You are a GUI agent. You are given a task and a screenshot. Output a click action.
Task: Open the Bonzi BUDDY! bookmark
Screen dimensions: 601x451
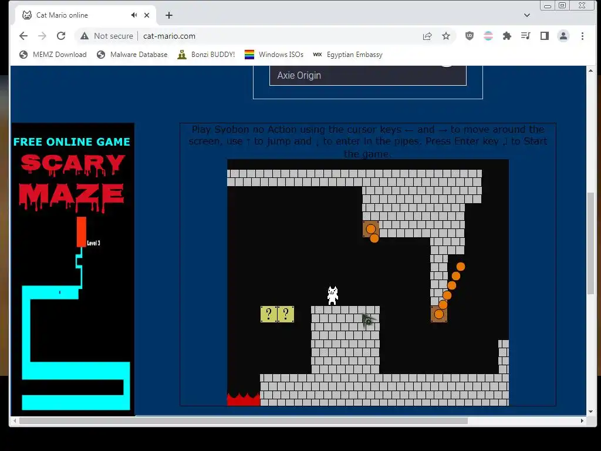click(x=206, y=55)
